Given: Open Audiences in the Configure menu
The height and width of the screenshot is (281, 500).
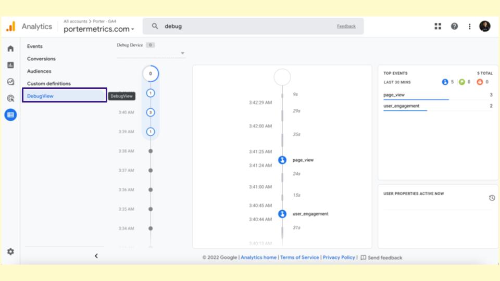Looking at the screenshot, I should (x=39, y=71).
